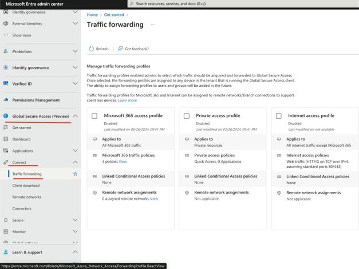Screen dimensions: 359x269
Task: Click the Verified ID sidebar icon
Action: 6,84
